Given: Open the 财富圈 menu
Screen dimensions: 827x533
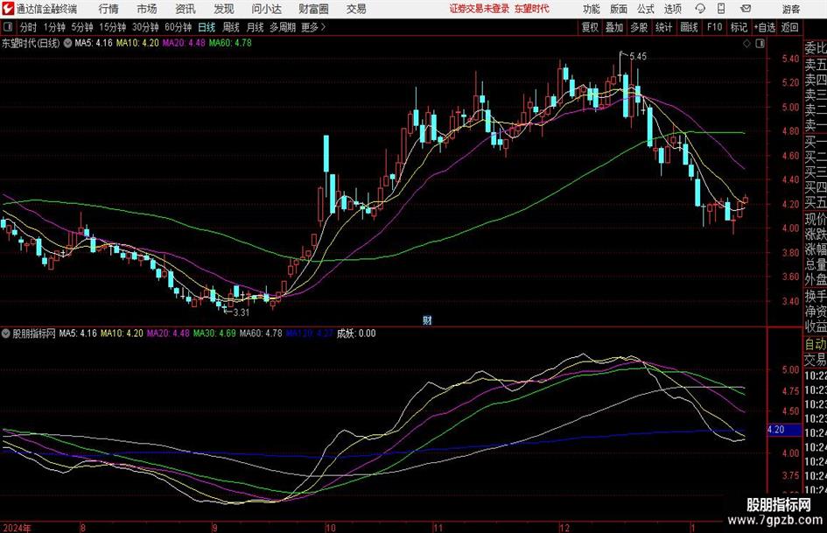Looking at the screenshot, I should [313, 9].
